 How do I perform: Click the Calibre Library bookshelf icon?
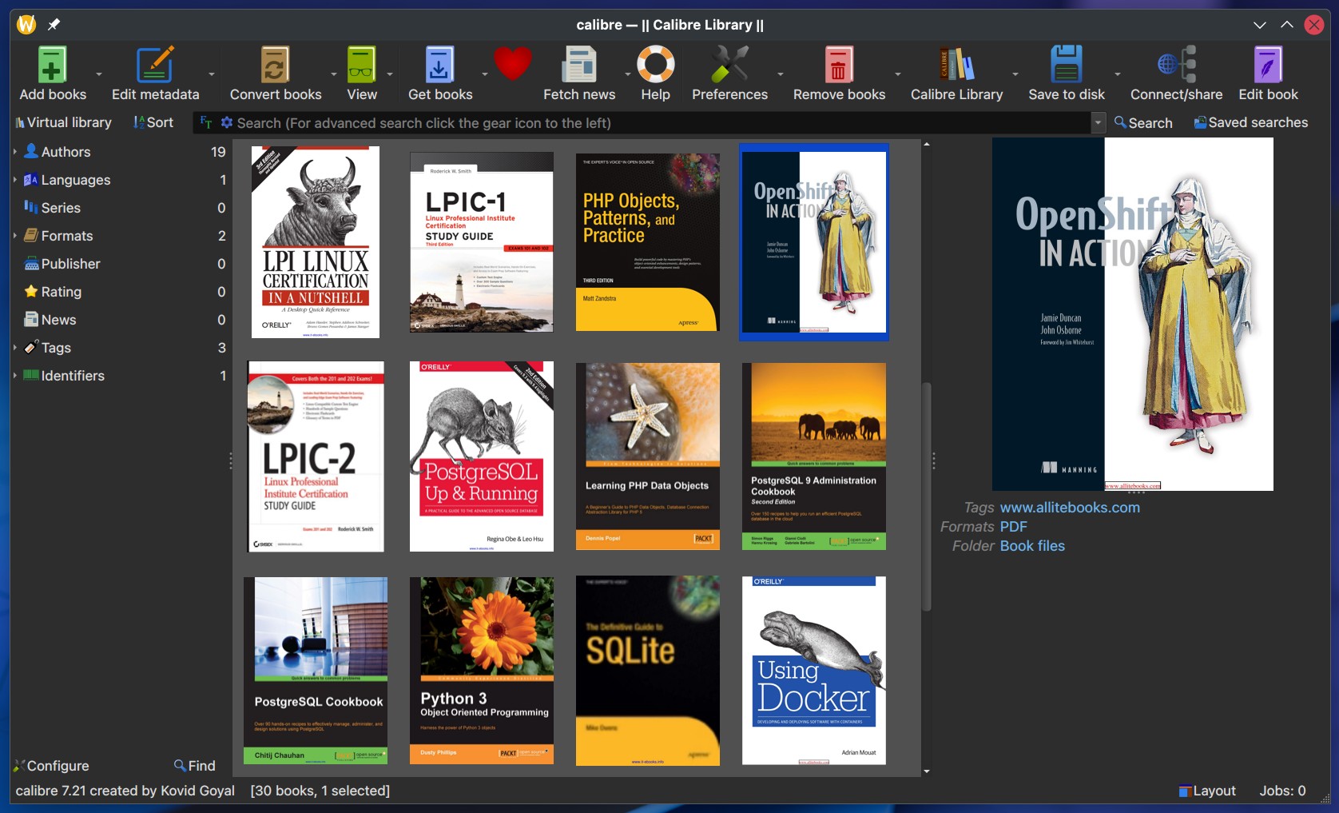coord(956,66)
